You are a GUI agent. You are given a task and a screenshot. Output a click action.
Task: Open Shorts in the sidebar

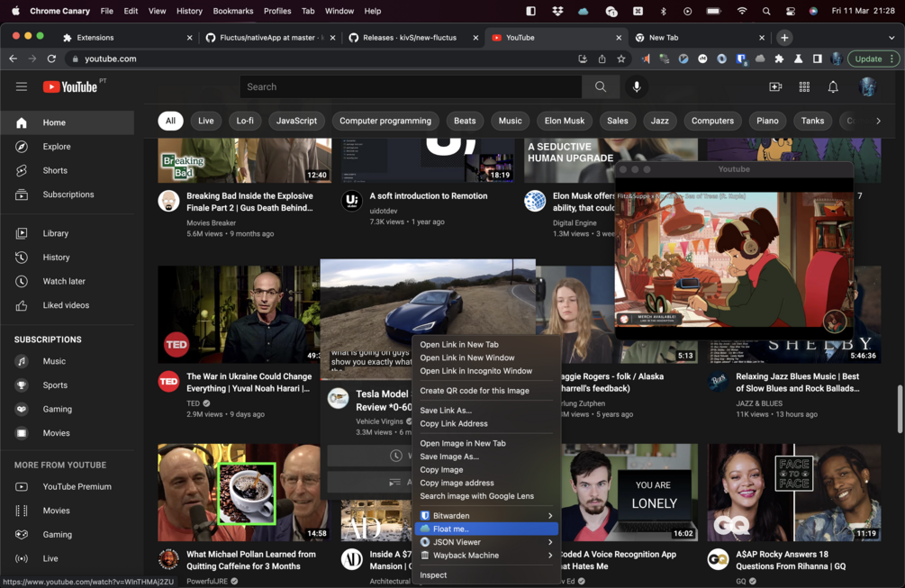point(68,170)
